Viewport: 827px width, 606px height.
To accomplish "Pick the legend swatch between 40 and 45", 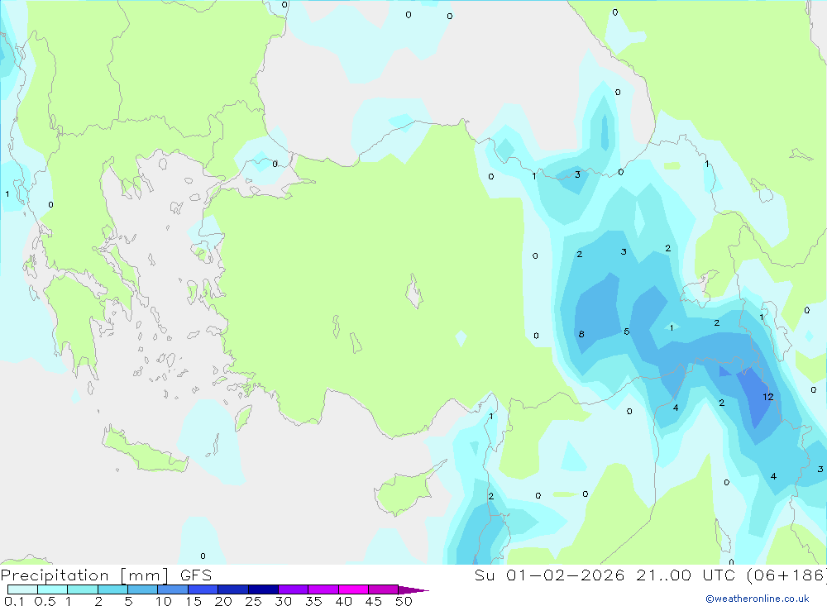I will click(353, 589).
